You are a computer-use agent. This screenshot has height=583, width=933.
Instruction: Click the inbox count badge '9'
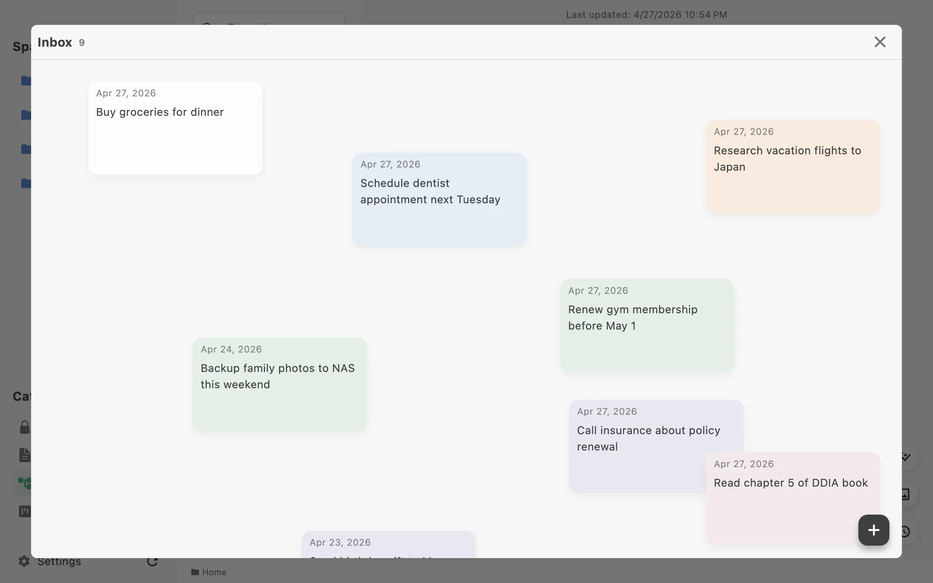coord(82,43)
